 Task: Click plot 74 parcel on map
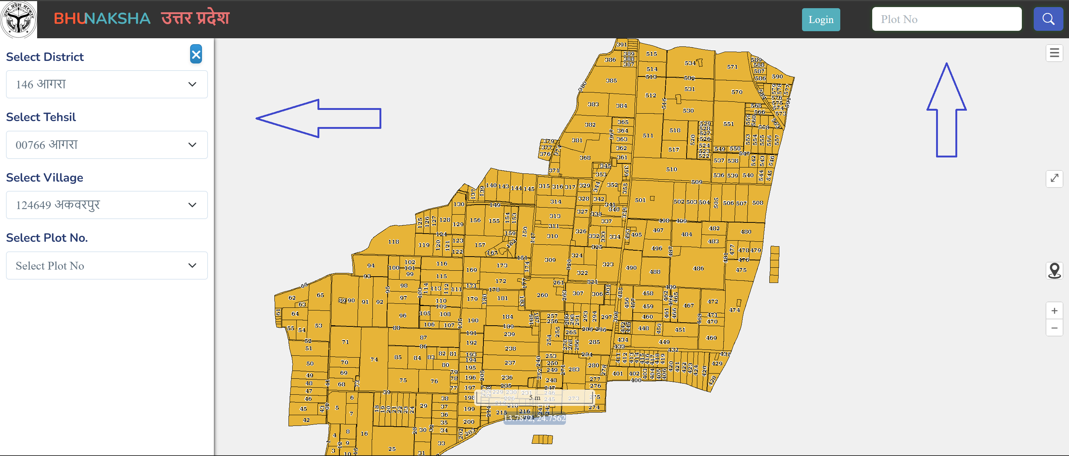[x=374, y=359]
